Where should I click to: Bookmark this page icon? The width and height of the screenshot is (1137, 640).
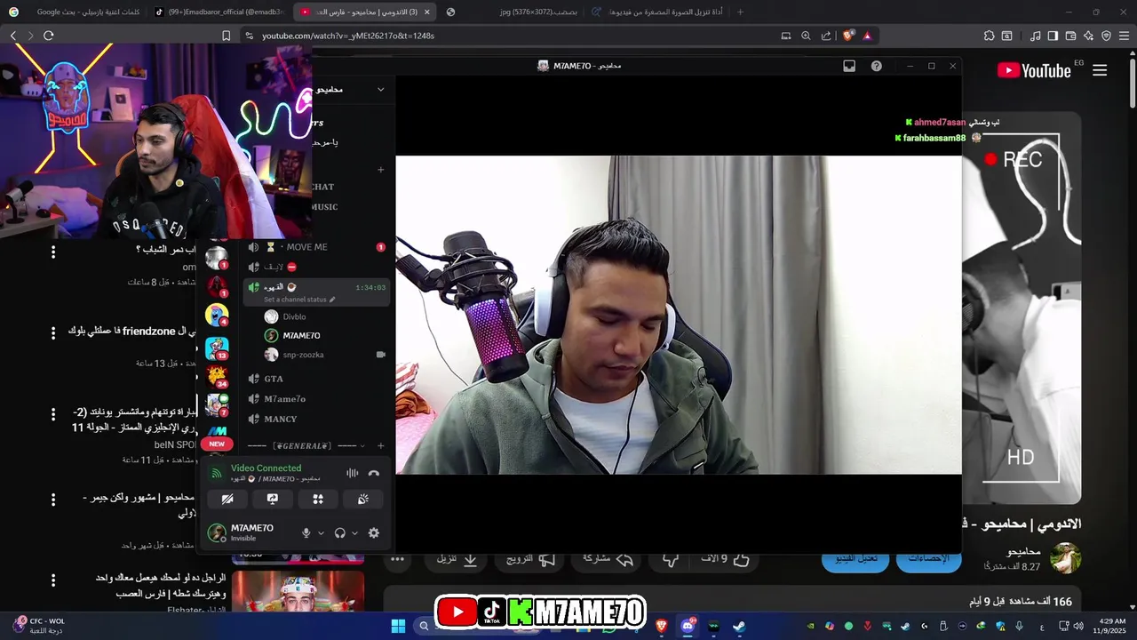click(x=226, y=36)
